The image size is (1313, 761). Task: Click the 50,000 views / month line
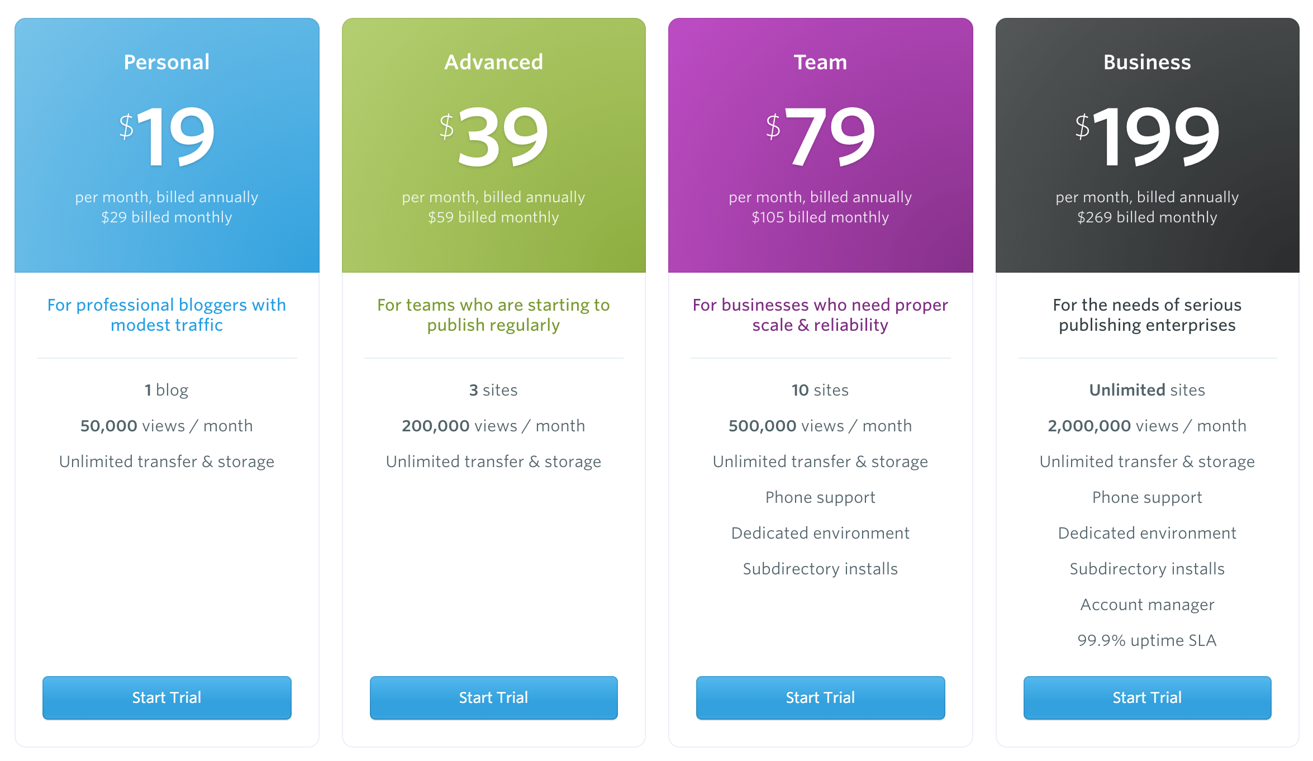[166, 426]
